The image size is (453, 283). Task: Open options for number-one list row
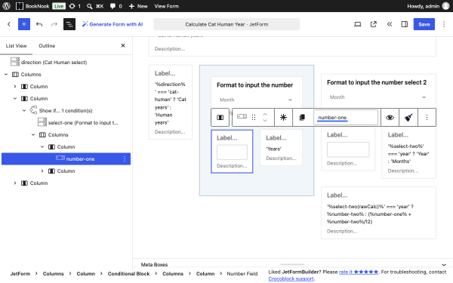coord(125,158)
